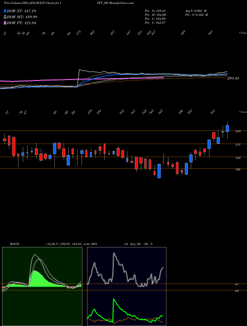The width and height of the screenshot is (247, 326).
Task: Click the 159 price axis label
Action: 238,131
